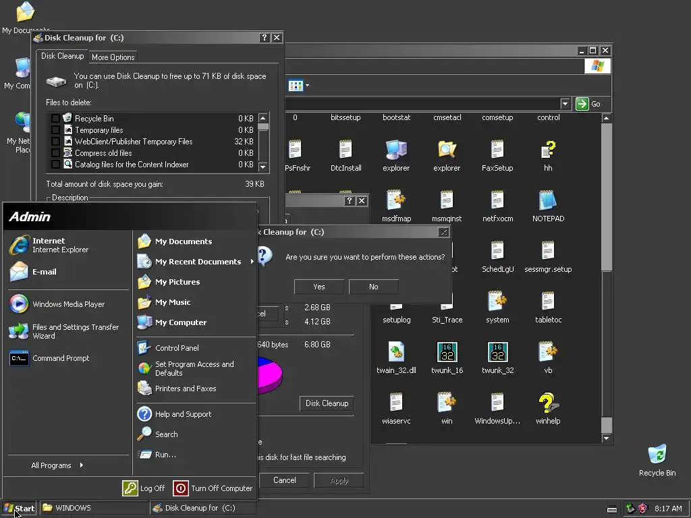Viewport: 691px width, 518px height.
Task: Click Turn Off Computer
Action: pos(213,488)
